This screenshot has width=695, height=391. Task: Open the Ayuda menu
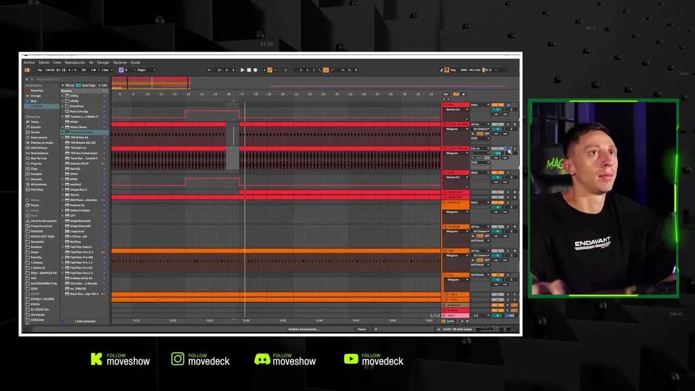point(135,62)
